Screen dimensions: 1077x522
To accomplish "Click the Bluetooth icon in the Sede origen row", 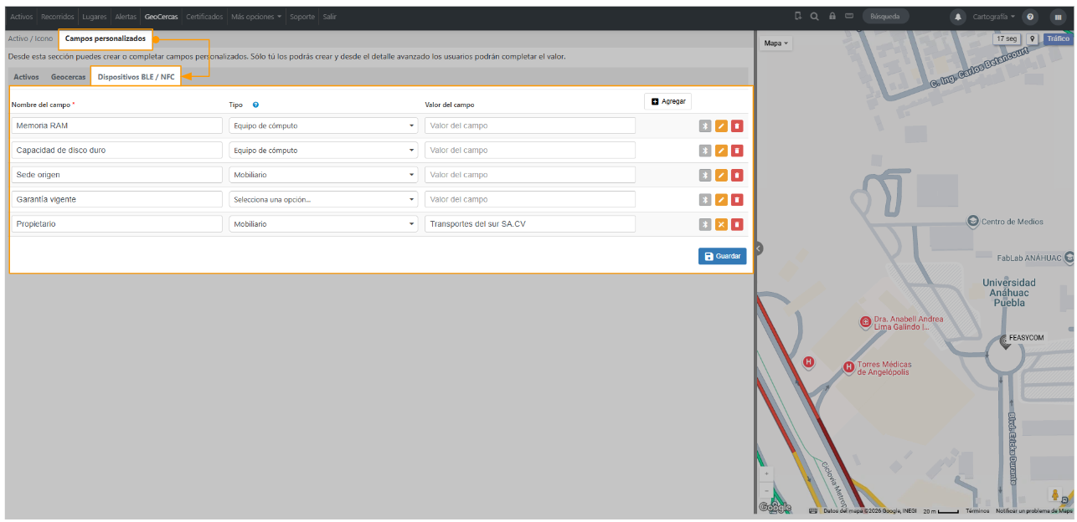I will click(705, 176).
